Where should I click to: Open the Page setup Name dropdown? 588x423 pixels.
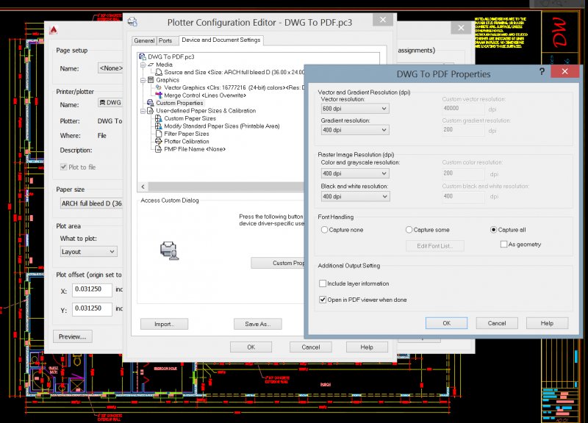[110, 68]
